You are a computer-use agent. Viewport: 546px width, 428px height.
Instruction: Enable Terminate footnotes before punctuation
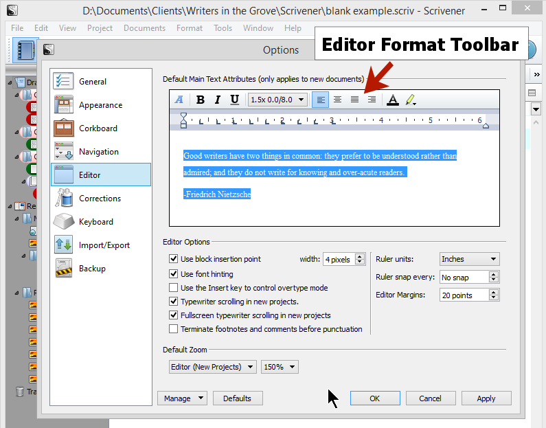tap(174, 329)
